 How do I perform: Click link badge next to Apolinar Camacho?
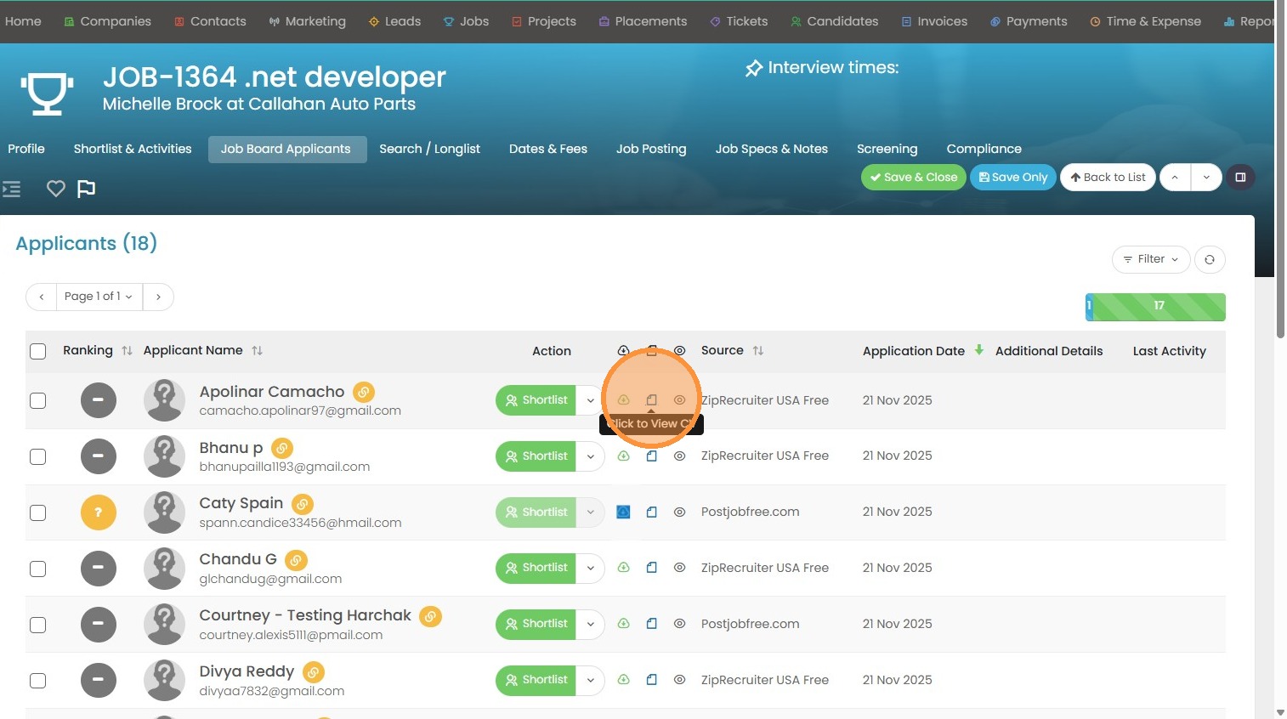(x=364, y=393)
